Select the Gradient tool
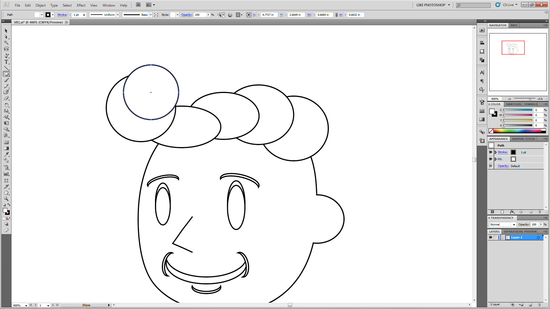The width and height of the screenshot is (550, 309). [x=6, y=148]
